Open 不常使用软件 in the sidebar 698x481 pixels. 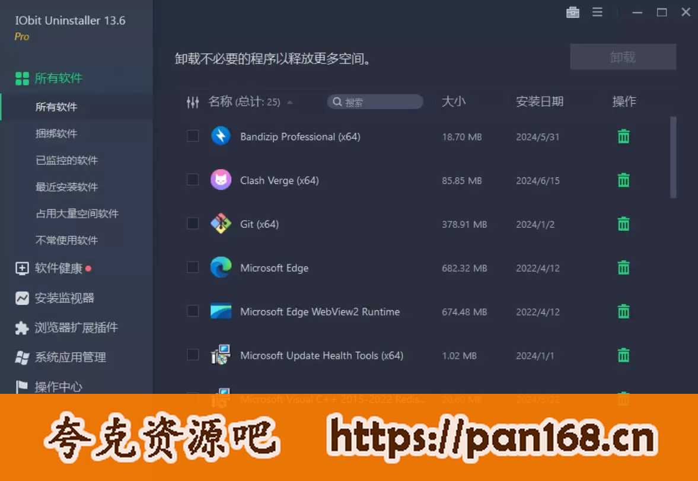coord(66,241)
